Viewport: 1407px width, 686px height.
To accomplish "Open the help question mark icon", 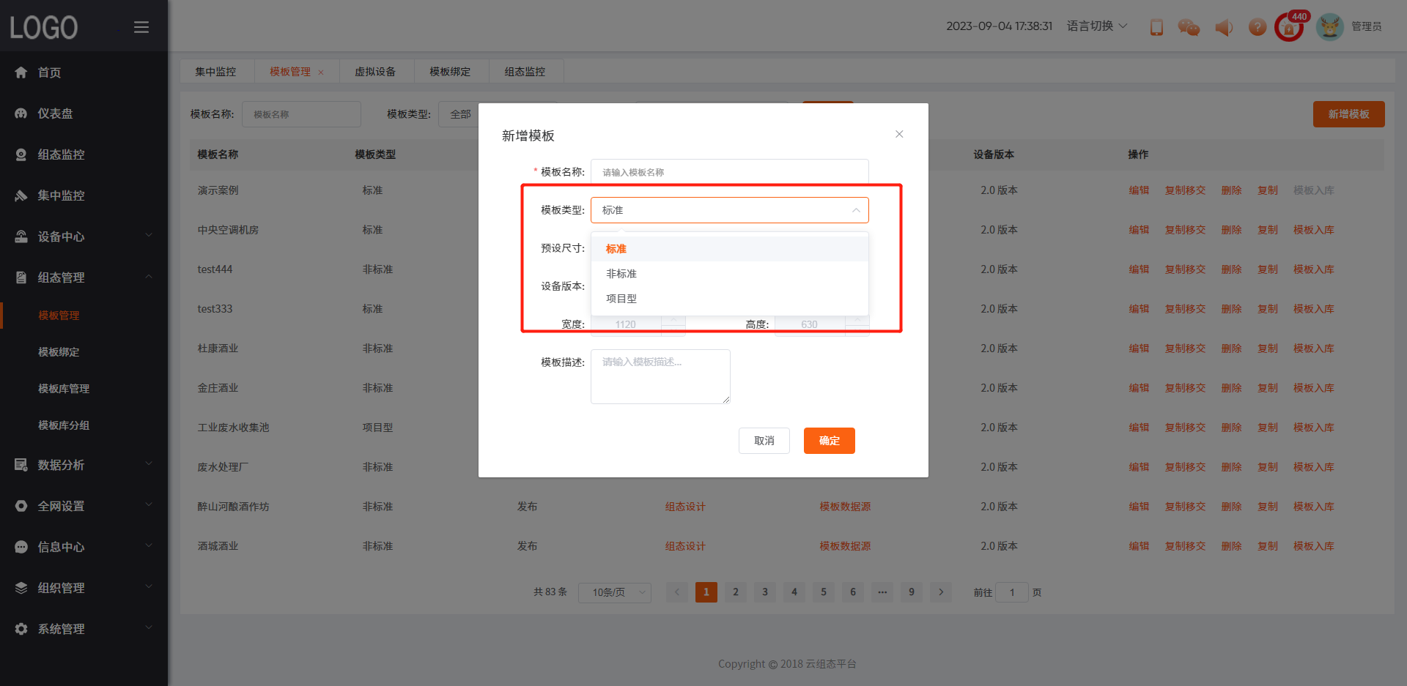I will click(x=1258, y=27).
